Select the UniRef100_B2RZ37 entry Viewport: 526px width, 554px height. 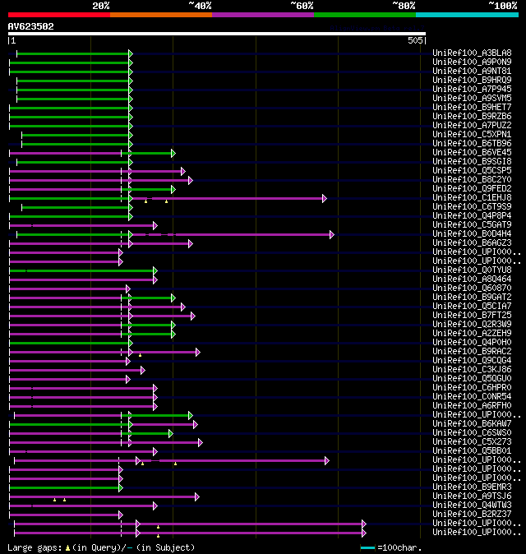(472, 514)
